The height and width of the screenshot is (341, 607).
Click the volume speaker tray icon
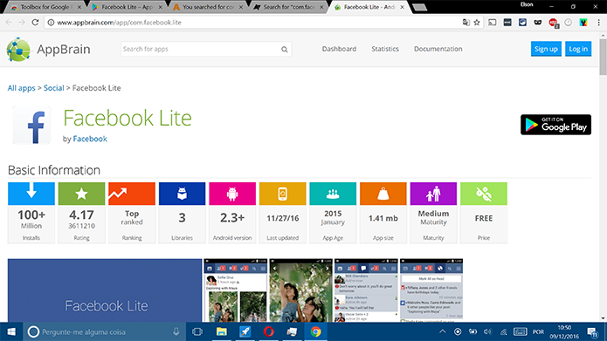[x=487, y=331]
